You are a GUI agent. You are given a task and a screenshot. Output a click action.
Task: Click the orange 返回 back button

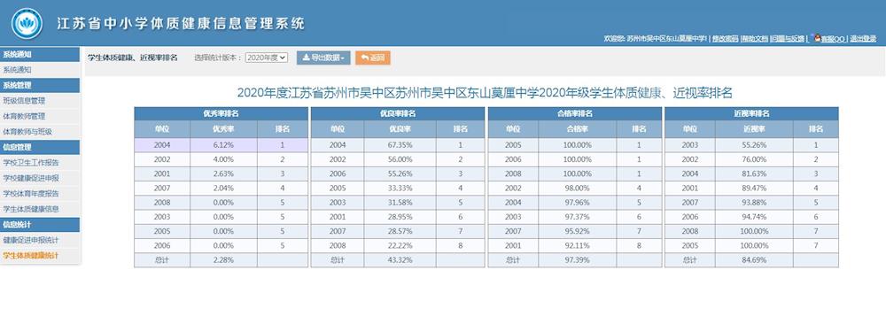[x=372, y=58]
